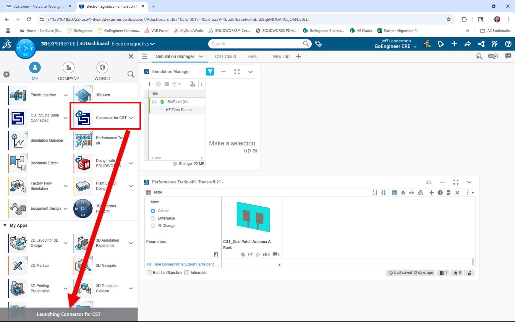Screen dimensions: 515x322
Task: Switch to the CST Cloud tab
Action: click(226, 56)
